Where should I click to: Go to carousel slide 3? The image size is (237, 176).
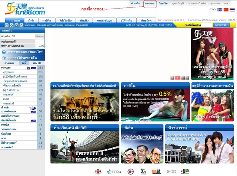click(x=183, y=78)
